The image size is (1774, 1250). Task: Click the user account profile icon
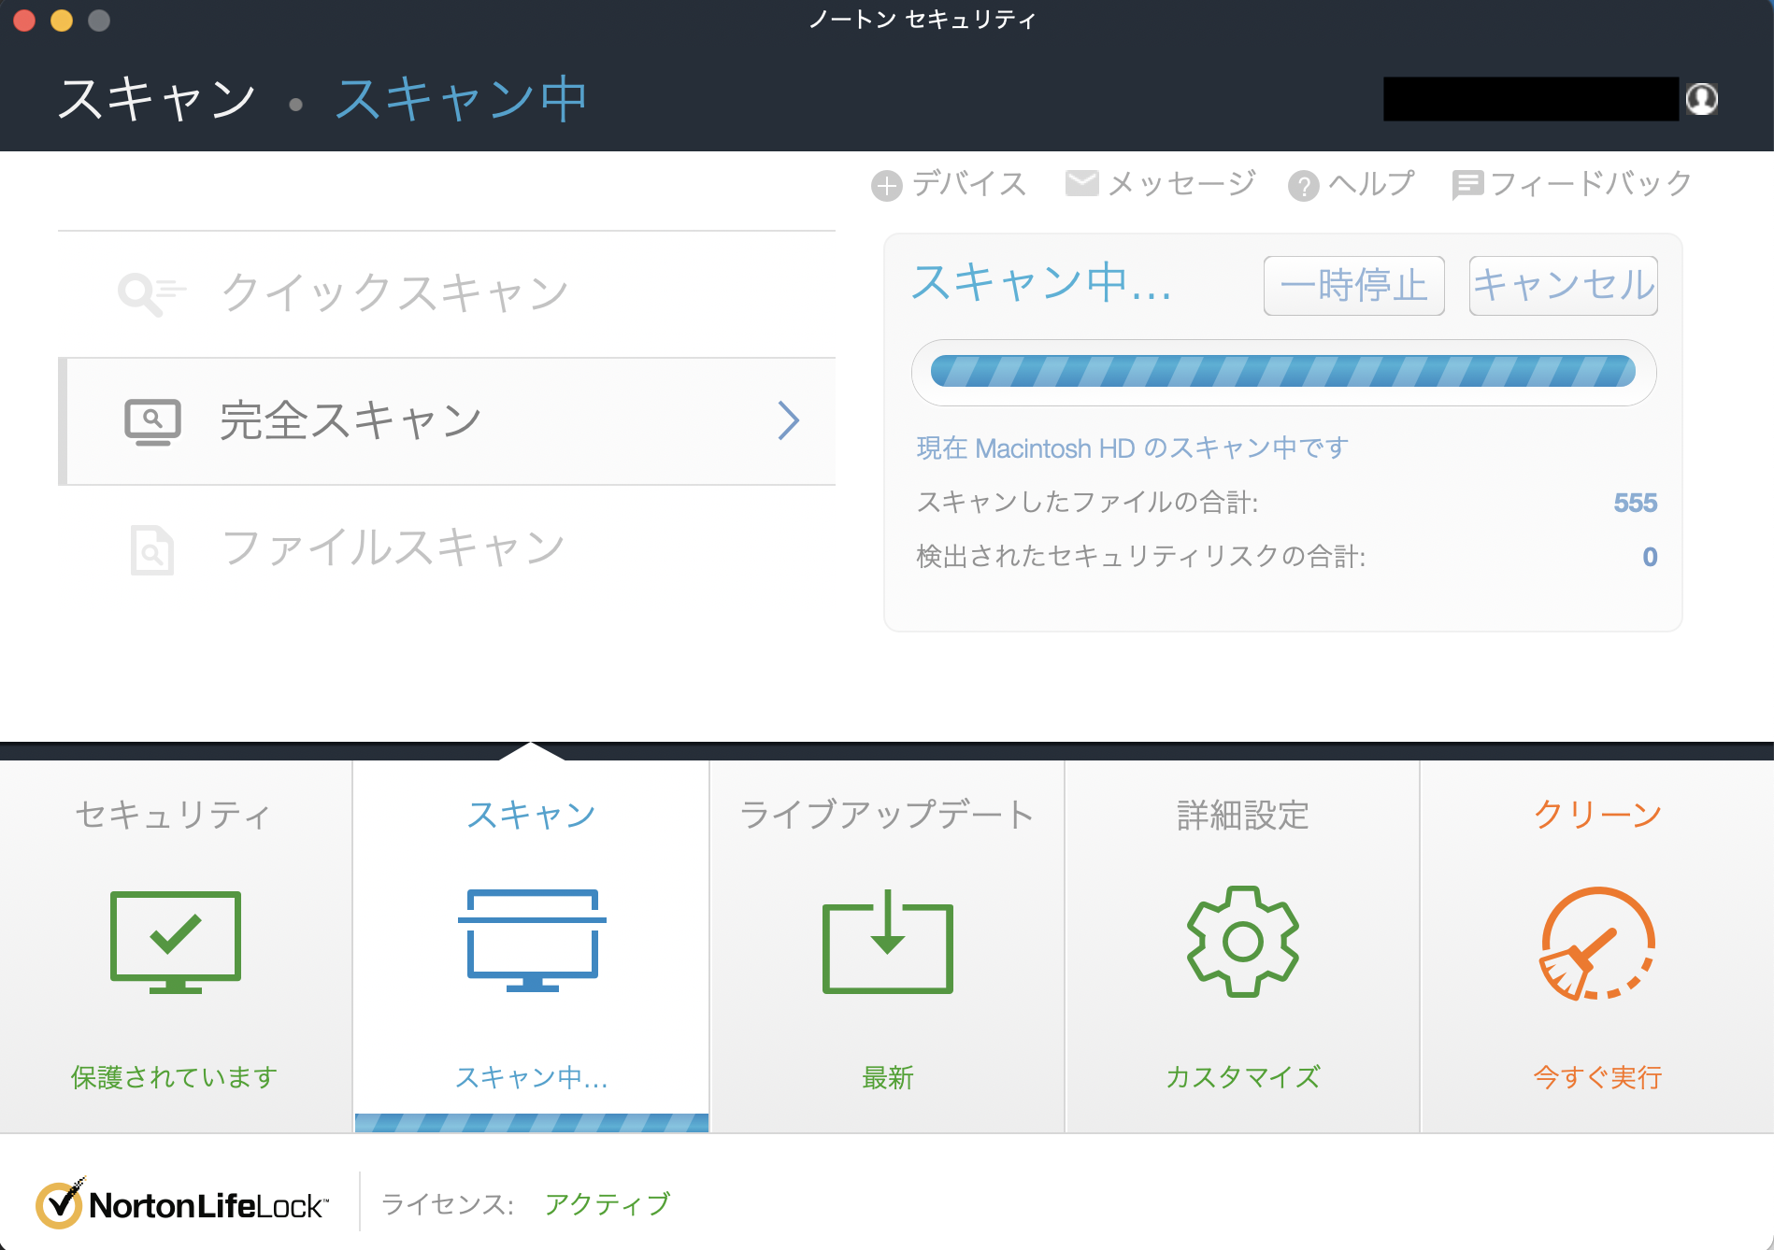point(1701,99)
